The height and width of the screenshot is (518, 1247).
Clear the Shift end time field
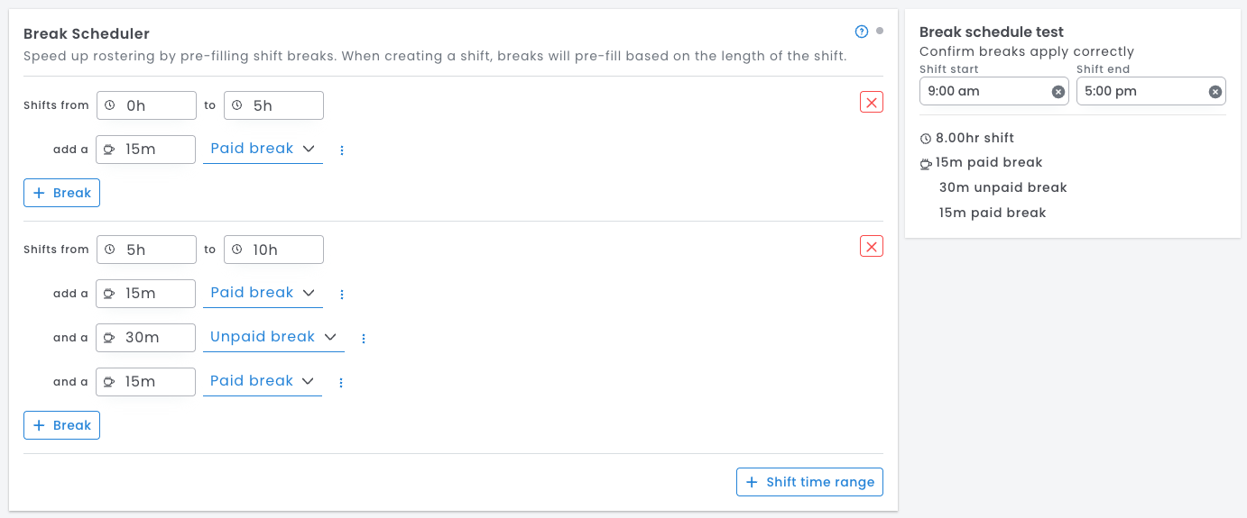(x=1215, y=92)
